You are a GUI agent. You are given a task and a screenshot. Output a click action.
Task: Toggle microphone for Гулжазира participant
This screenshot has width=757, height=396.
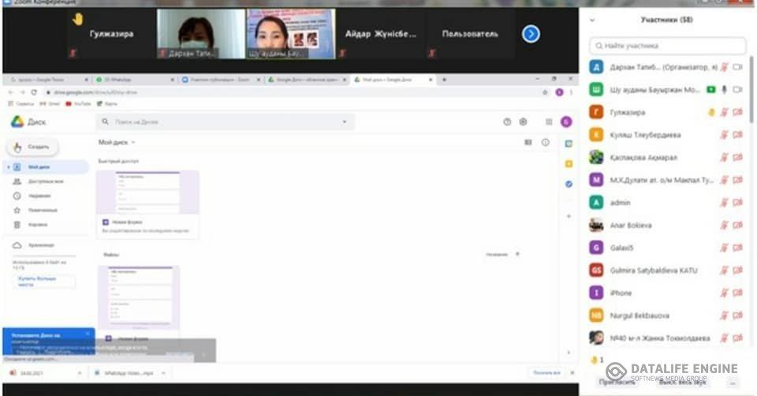[724, 112]
